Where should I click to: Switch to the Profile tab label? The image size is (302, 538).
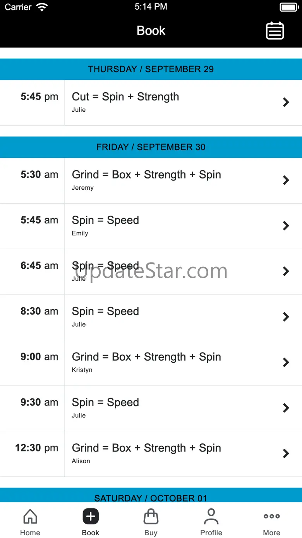coord(211,533)
